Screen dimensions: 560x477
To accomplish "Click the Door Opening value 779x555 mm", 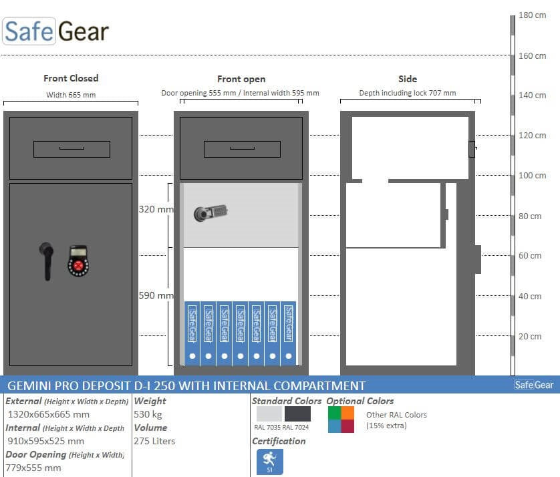I will point(33,468).
